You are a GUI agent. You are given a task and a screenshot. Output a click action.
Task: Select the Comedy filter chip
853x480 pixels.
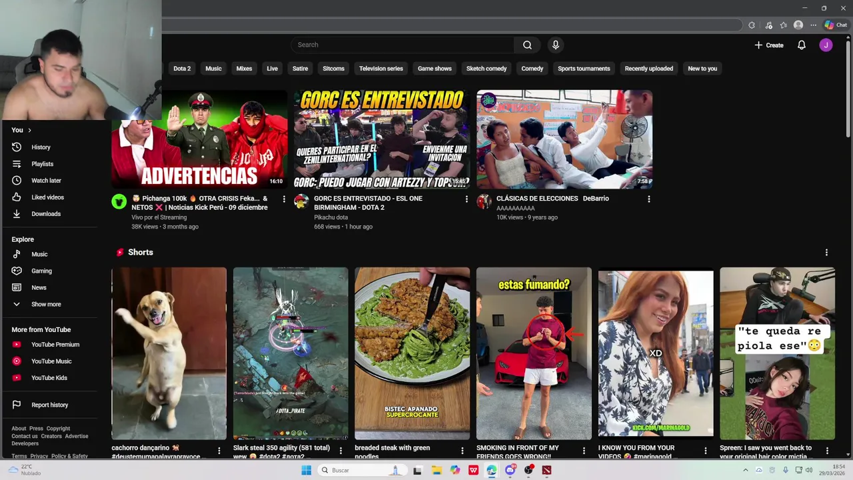(532, 69)
